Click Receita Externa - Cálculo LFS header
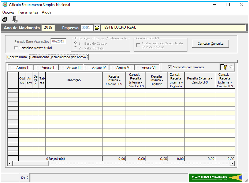 tap(200, 80)
